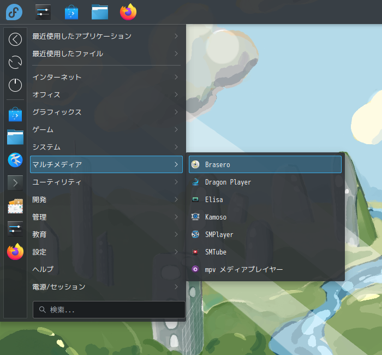382x355 pixels.
Task: Click the Kamoso webcam icon
Action: pos(195,216)
